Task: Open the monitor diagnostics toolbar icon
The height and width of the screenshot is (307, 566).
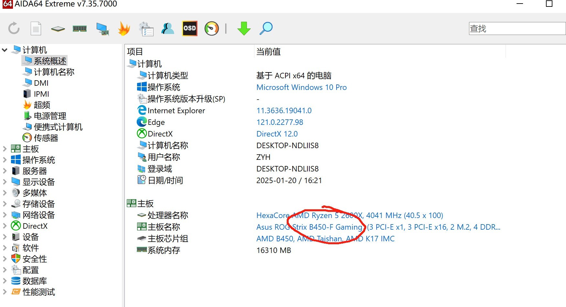Action: (x=102, y=29)
